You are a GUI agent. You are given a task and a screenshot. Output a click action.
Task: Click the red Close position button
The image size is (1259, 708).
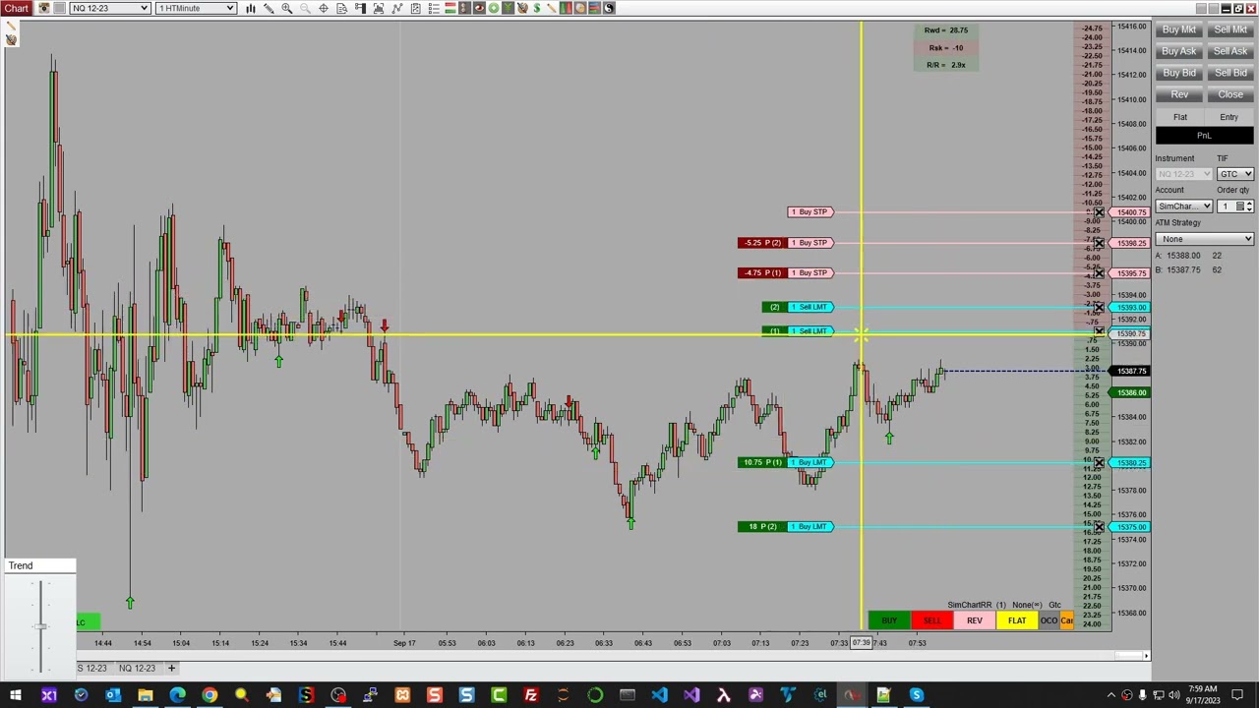click(x=1230, y=94)
